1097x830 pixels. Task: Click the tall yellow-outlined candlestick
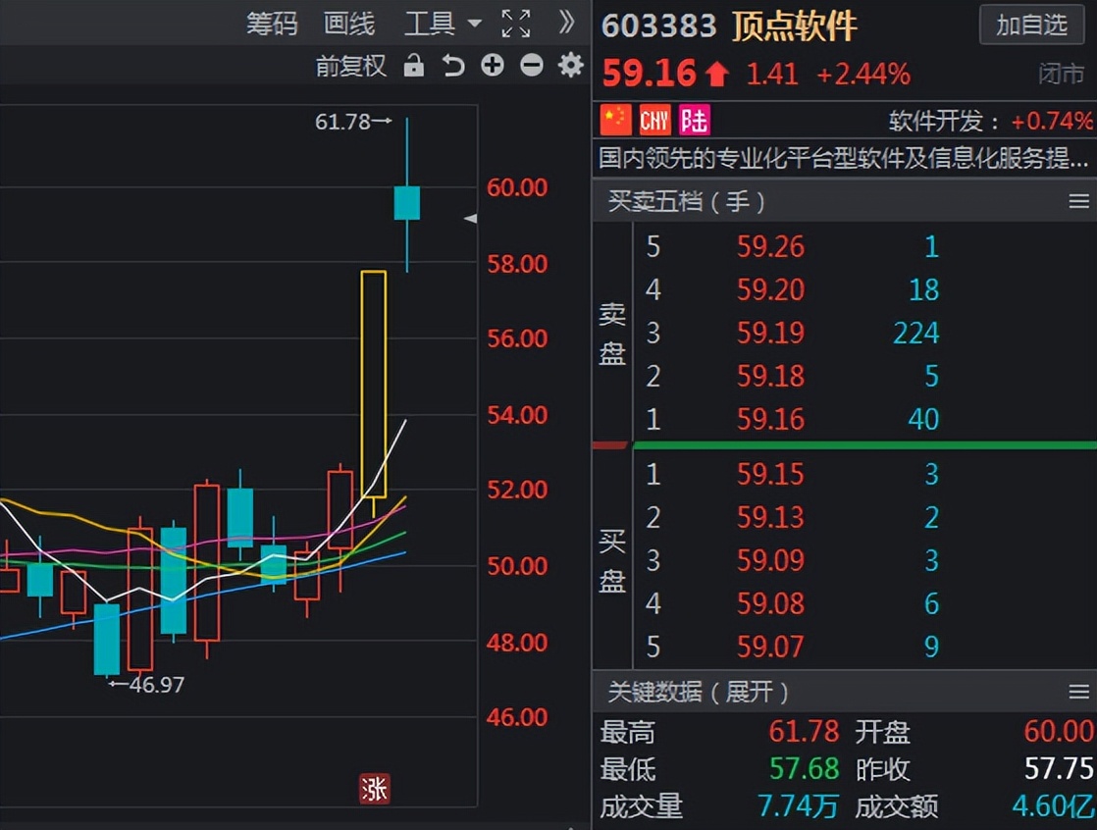[x=374, y=384]
